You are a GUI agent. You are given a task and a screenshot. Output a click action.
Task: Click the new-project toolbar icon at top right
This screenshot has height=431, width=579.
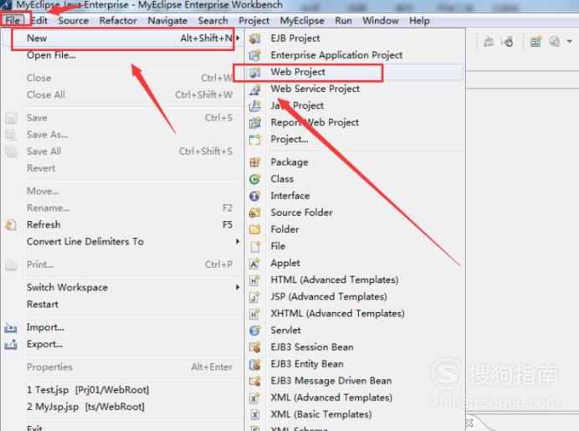pos(535,41)
